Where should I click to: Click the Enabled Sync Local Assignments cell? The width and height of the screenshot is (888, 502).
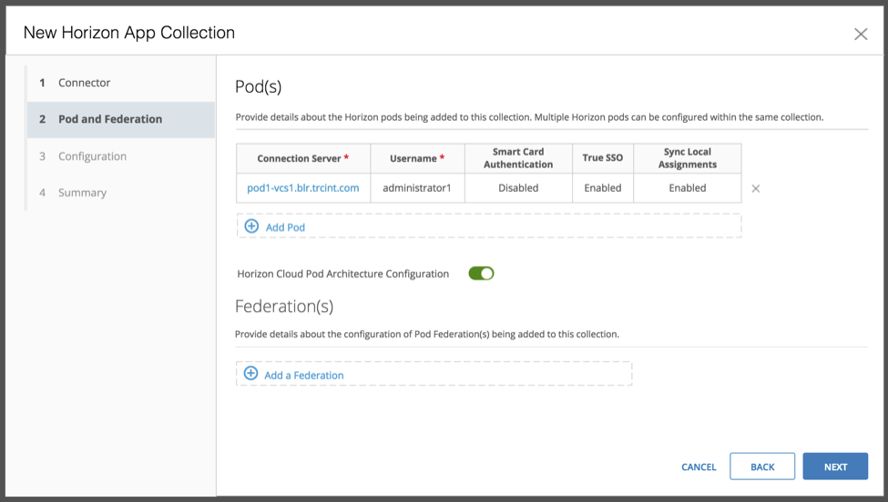point(688,187)
